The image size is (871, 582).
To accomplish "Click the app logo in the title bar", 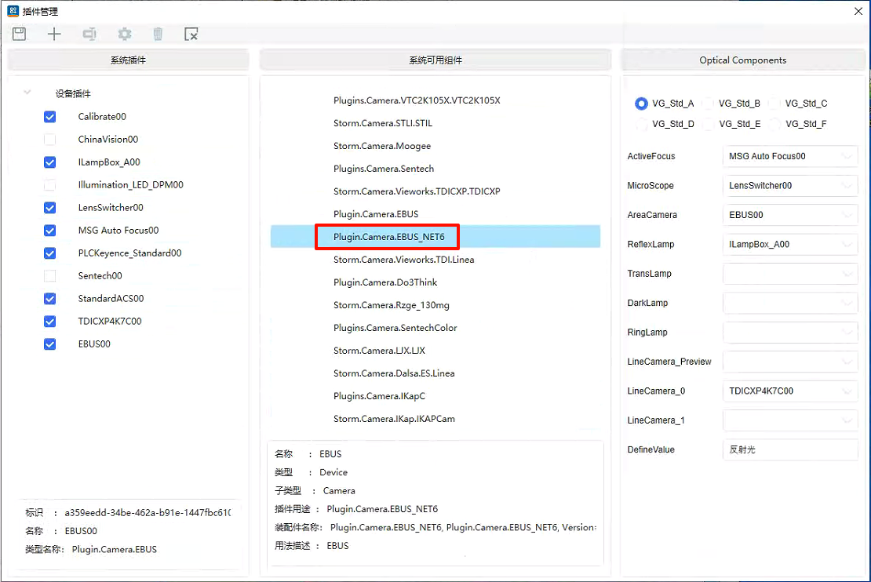I will (13, 11).
